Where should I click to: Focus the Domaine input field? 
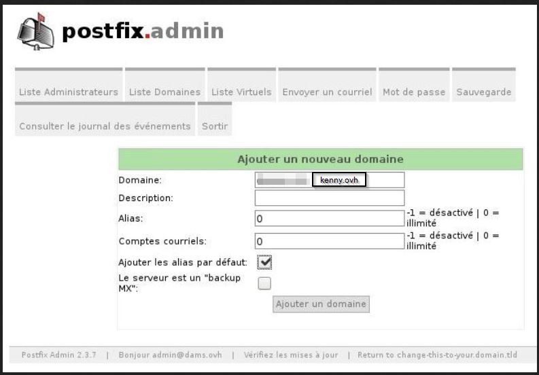330,180
